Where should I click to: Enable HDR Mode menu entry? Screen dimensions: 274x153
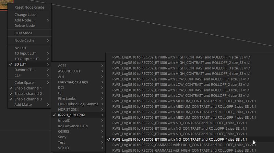(29, 33)
